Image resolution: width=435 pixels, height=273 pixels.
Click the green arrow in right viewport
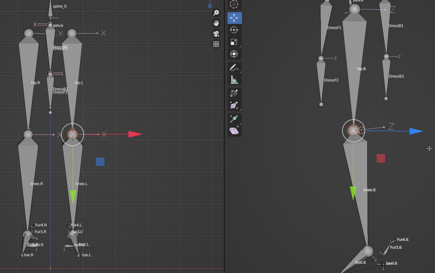[353, 193]
